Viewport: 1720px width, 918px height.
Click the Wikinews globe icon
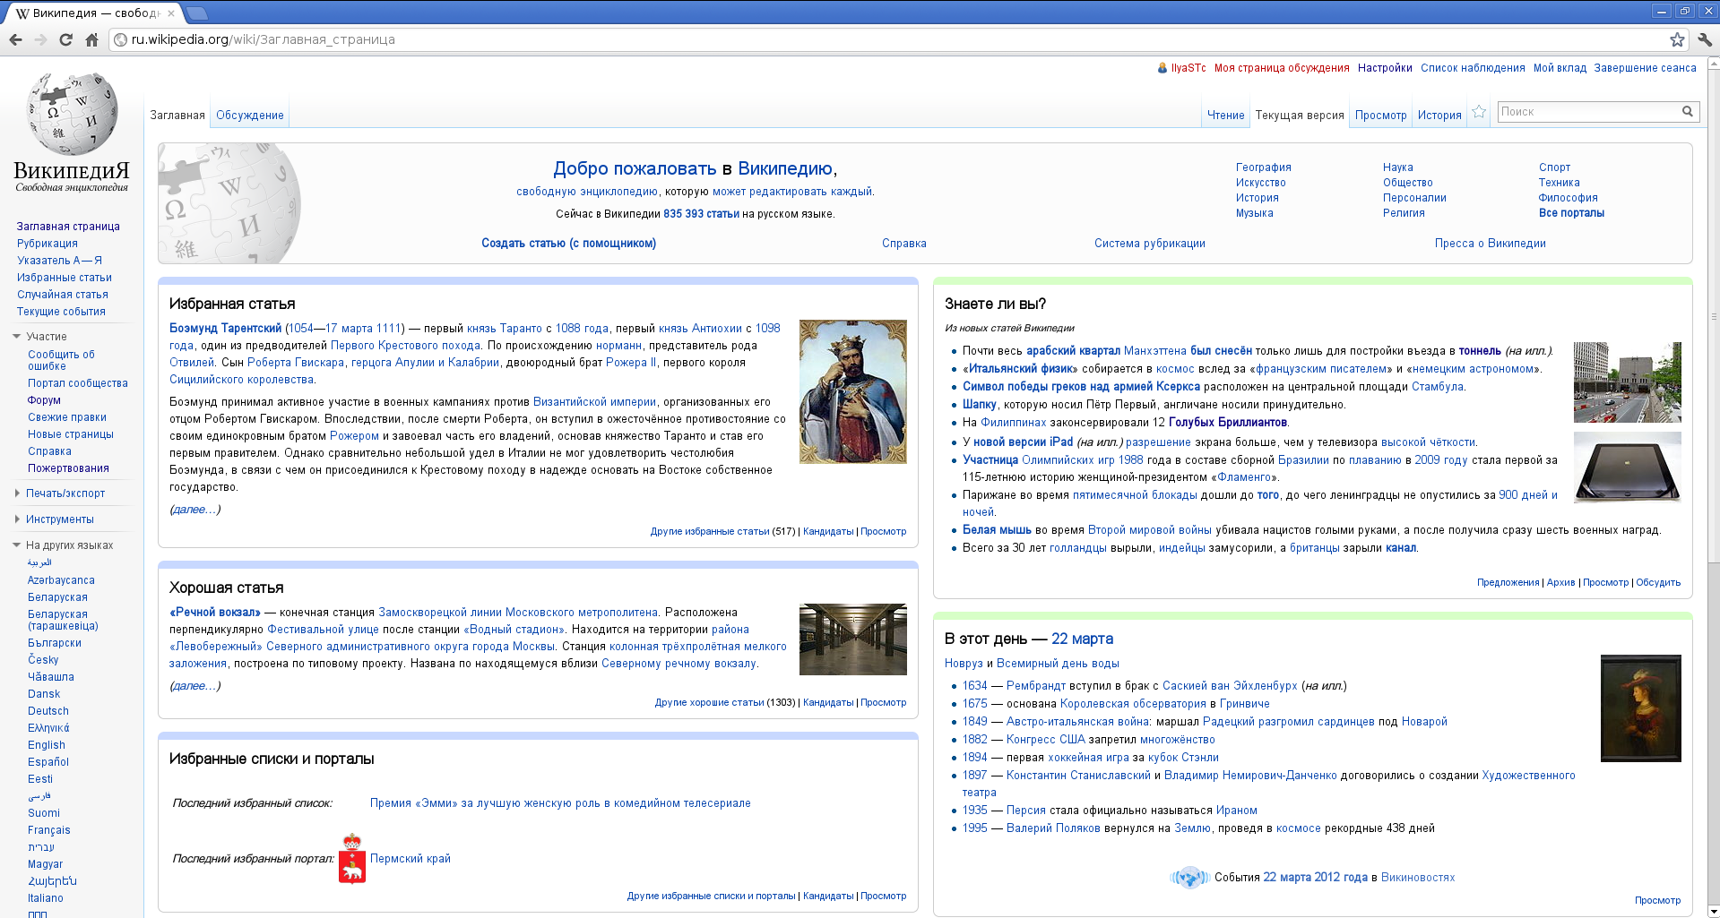tap(1189, 878)
